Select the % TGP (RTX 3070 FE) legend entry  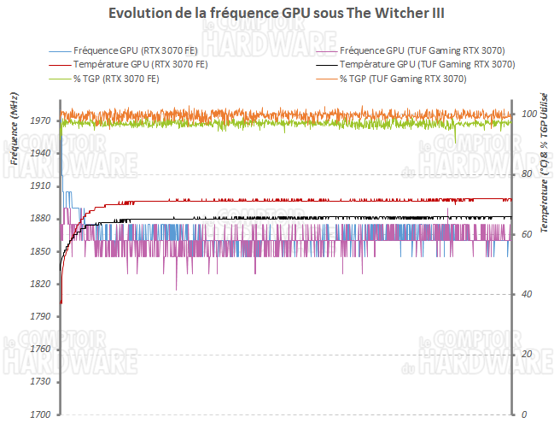pyautogui.click(x=114, y=79)
